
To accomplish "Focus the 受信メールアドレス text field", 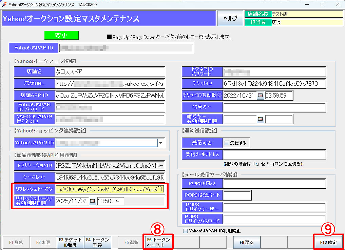I will (274, 155).
